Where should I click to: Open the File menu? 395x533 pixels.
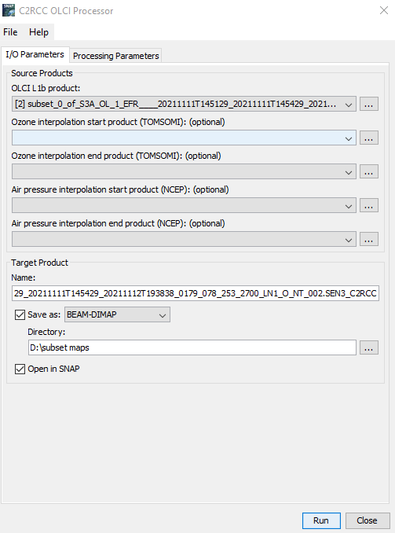(x=10, y=32)
